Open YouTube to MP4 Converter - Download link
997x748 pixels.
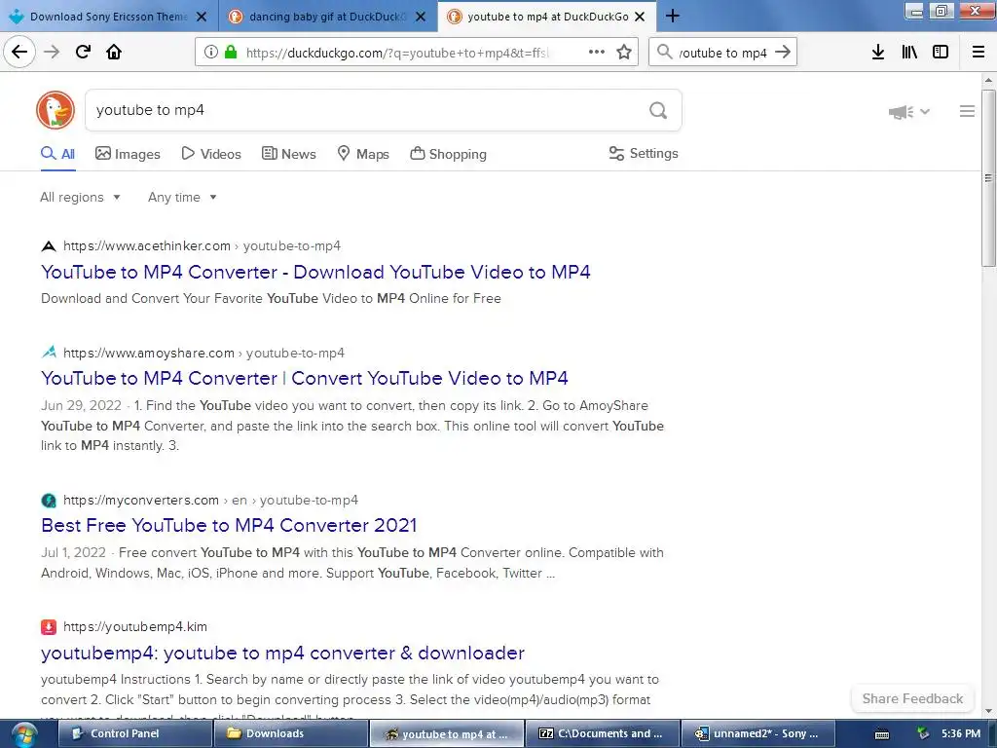315,273
